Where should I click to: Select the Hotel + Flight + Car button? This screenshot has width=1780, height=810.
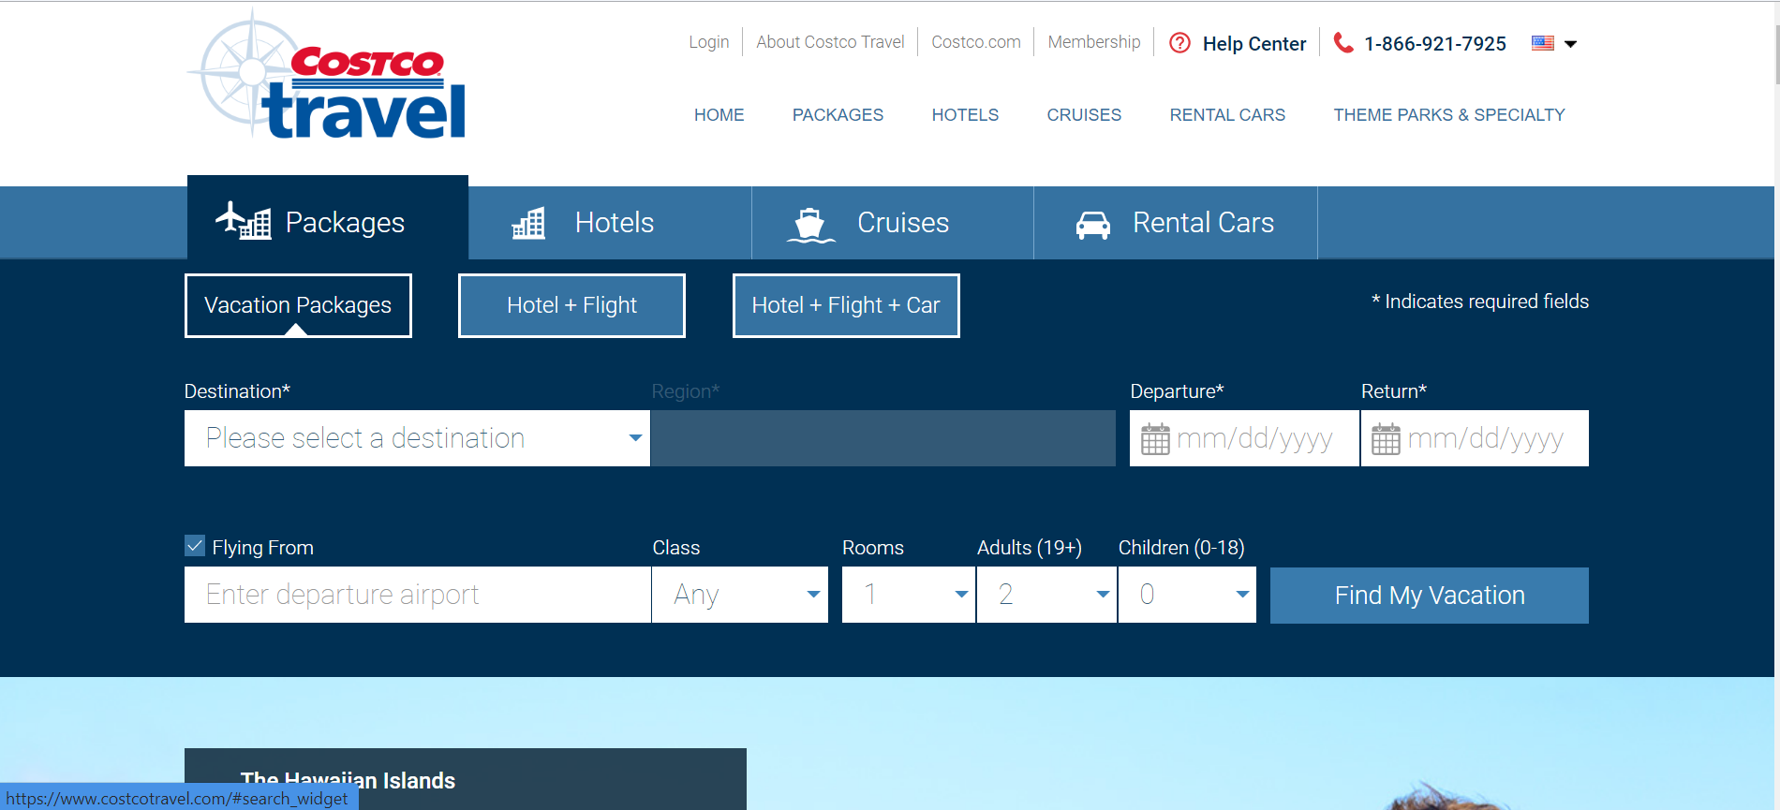click(846, 305)
